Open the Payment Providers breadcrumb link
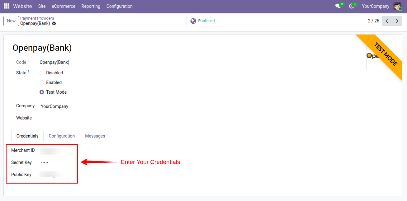The height and width of the screenshot is (201, 407). (x=37, y=18)
